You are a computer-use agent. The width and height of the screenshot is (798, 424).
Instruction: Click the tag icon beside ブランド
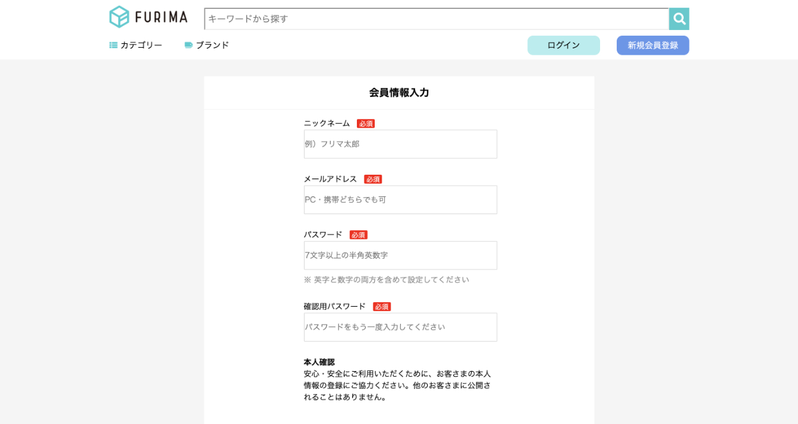[188, 45]
